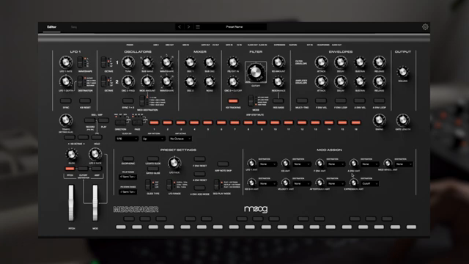Click the output Volume knob
This screenshot has height=264, width=469.
point(402,72)
